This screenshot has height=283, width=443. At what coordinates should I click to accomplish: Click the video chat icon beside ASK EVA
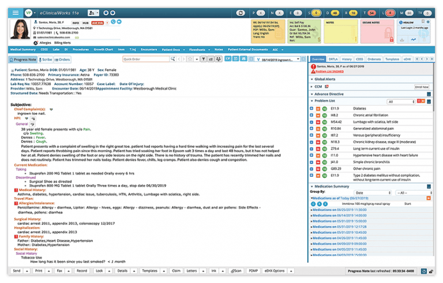[119, 22]
